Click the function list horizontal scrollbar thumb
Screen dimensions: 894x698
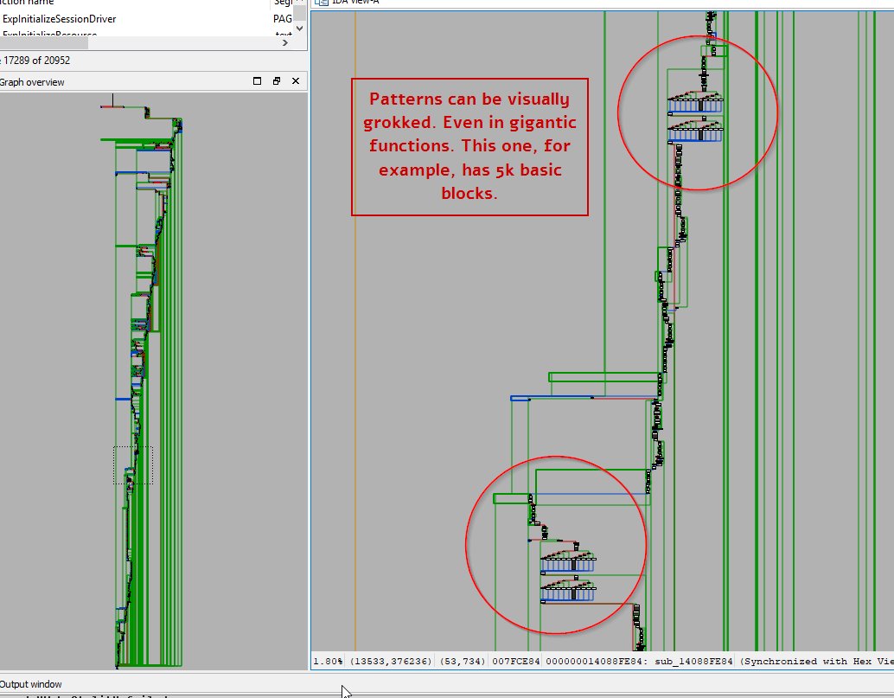click(44, 42)
